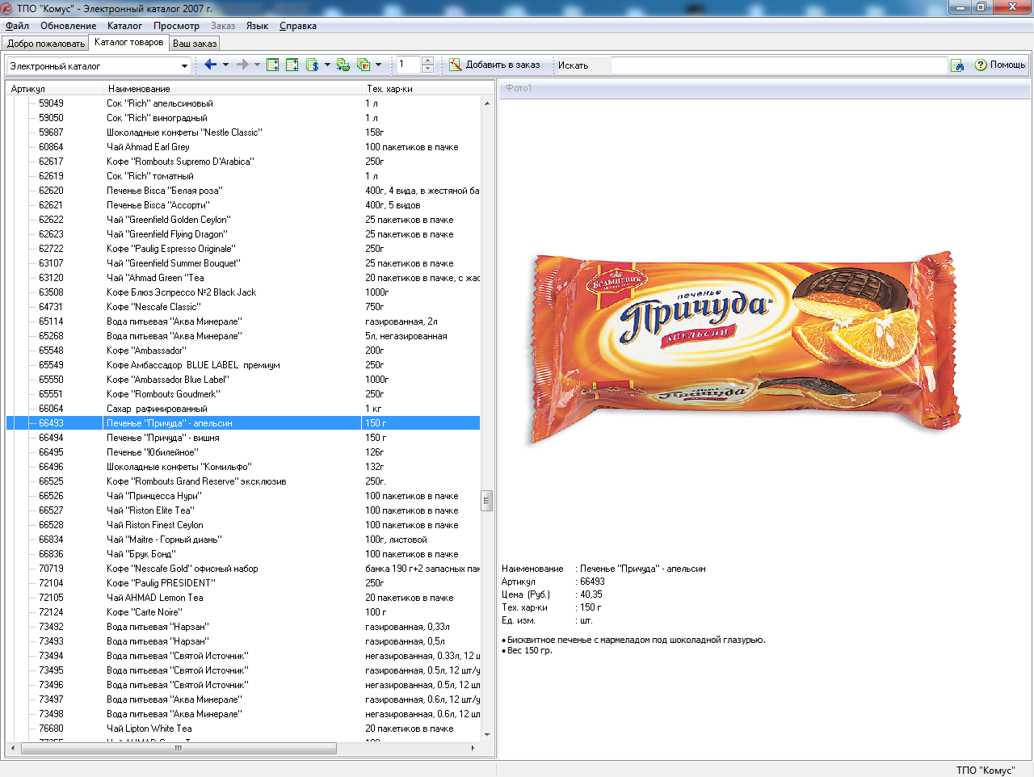Open the Справка menu
1034x777 pixels.
click(298, 26)
